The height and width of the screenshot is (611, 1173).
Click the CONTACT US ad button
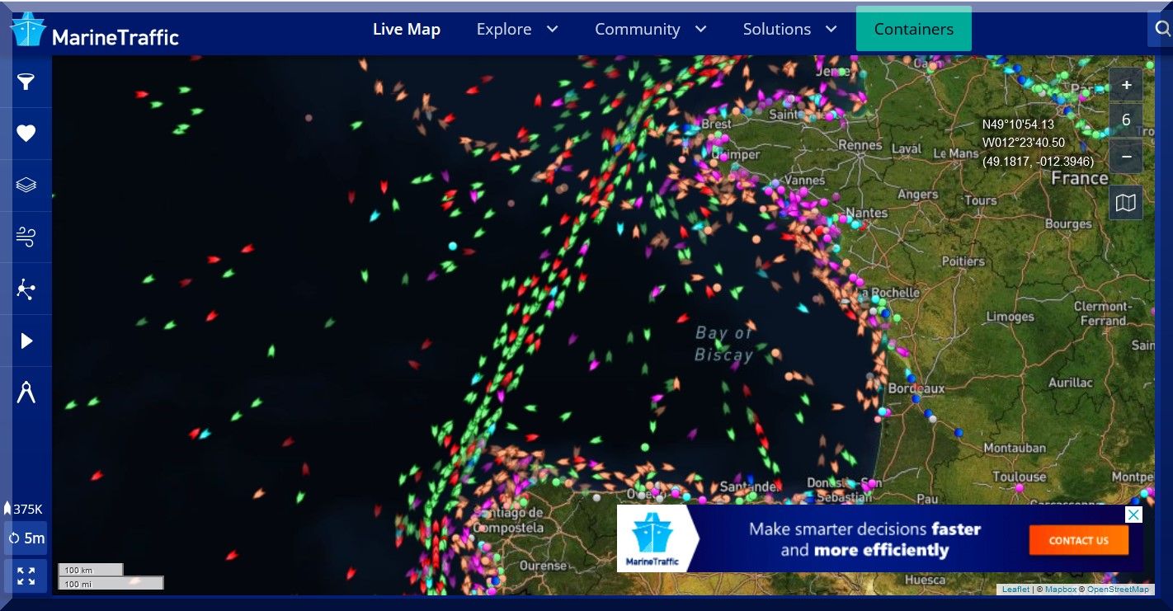[x=1078, y=541]
